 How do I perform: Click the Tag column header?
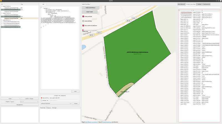click(29, 4)
